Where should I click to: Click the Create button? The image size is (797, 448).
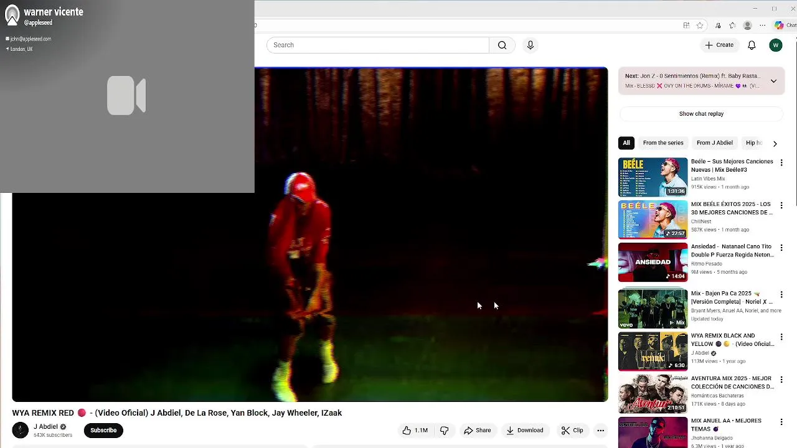[719, 45]
